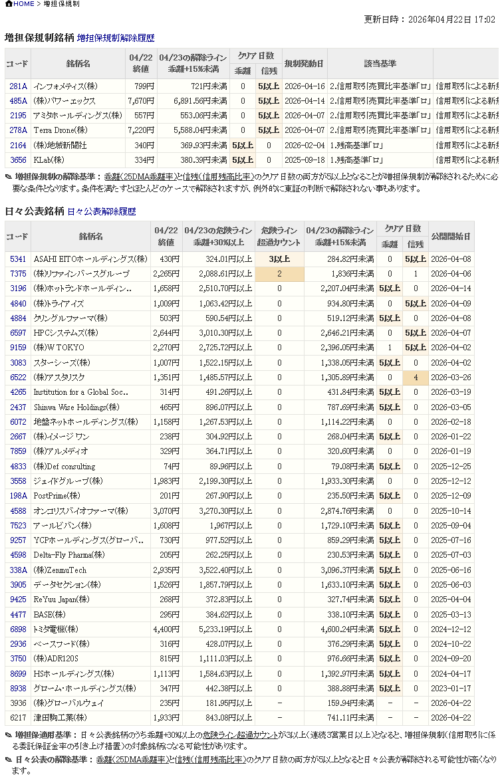Select stock code 7375 リファインバースグループ
The width and height of the screenshot is (502, 781).
(x=18, y=274)
